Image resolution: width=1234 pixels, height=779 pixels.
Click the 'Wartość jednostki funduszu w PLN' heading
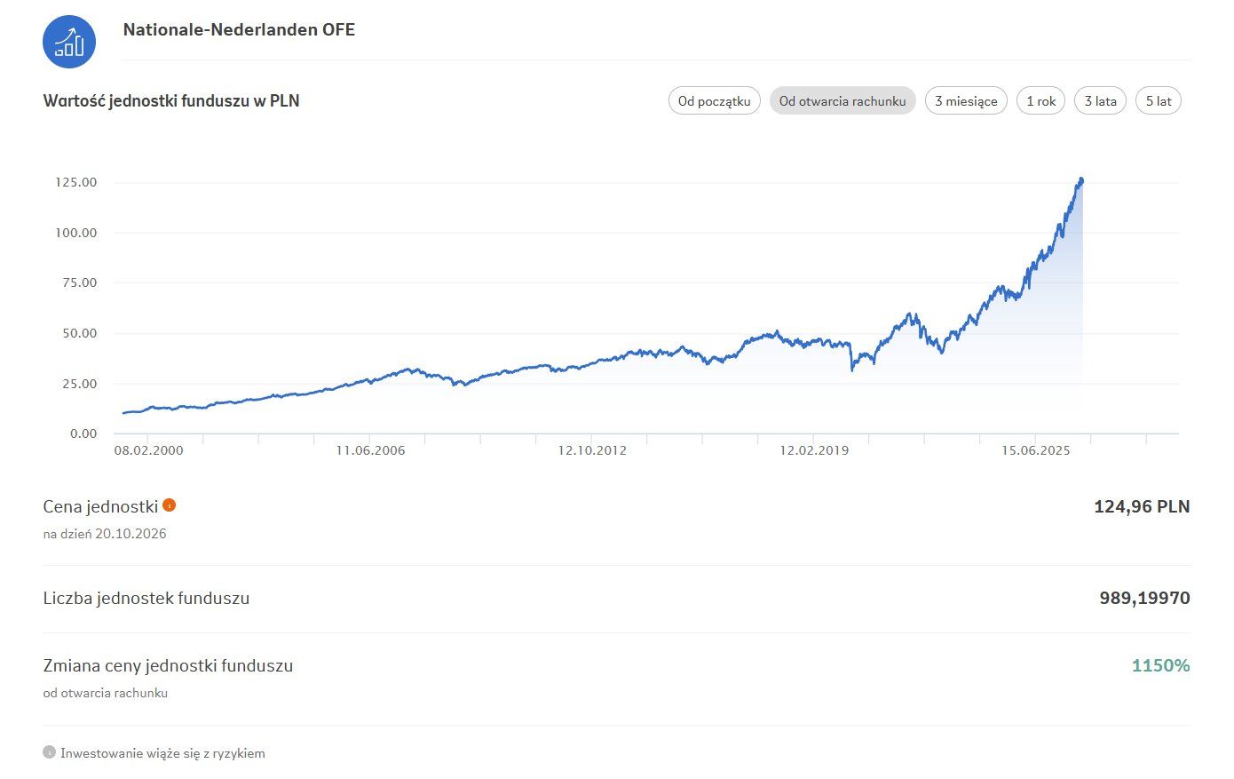coord(171,100)
